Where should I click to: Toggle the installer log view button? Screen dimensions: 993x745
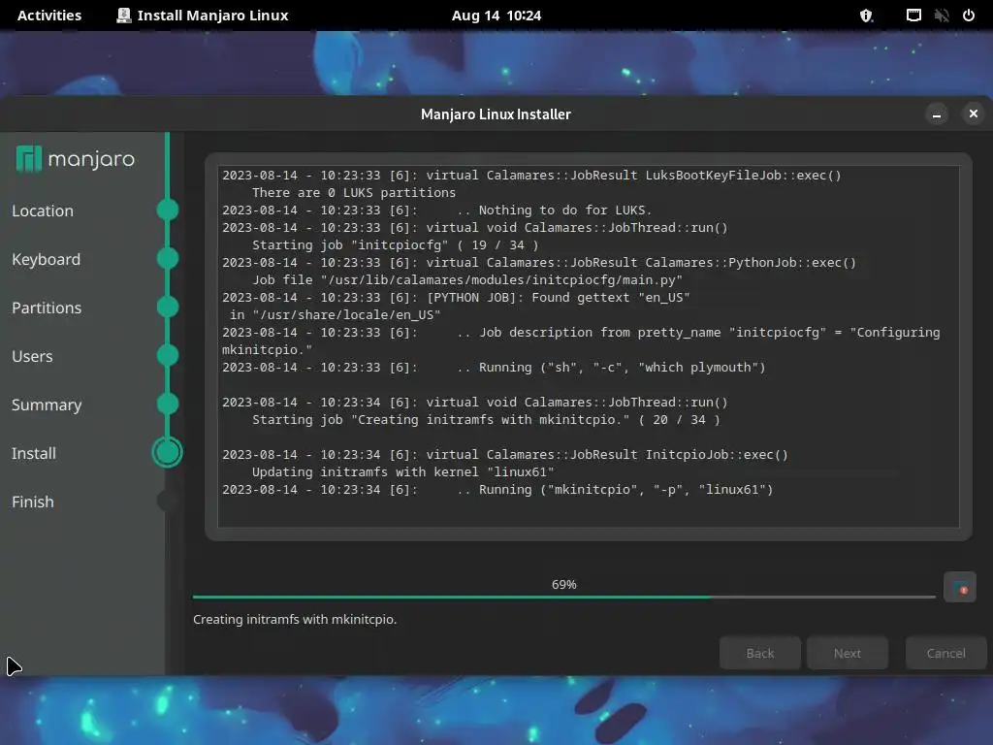(959, 587)
